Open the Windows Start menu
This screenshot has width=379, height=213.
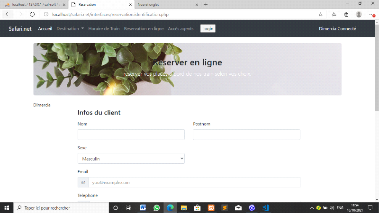pyautogui.click(x=7, y=208)
